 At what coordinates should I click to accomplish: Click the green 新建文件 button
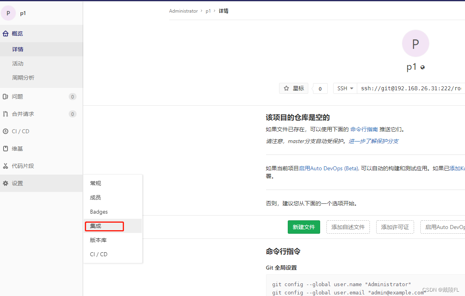[304, 227]
